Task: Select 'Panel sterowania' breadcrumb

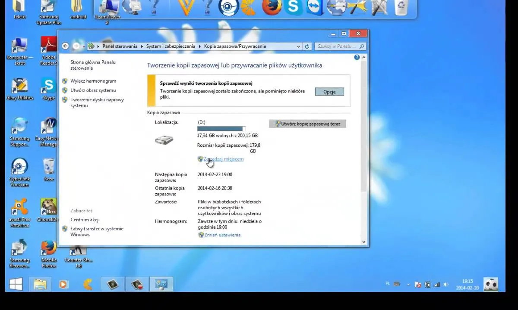Action: click(120, 46)
